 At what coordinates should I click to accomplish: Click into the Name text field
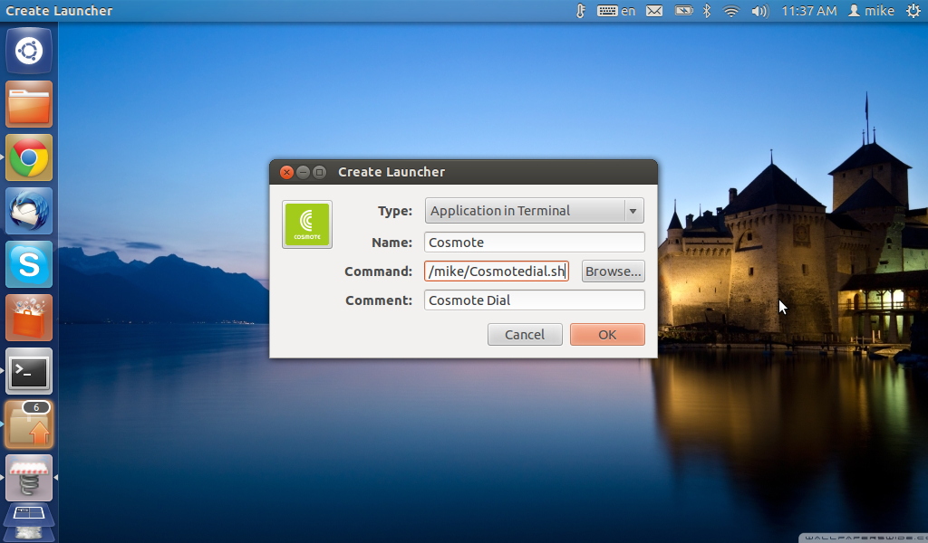click(x=534, y=243)
